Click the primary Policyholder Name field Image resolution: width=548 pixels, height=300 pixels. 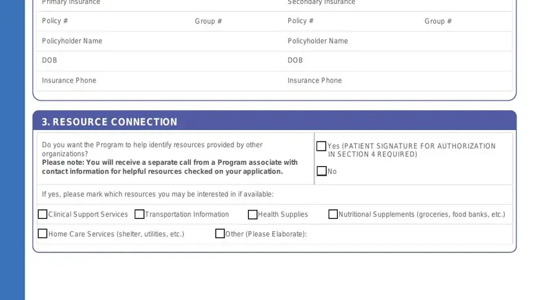pyautogui.click(x=193, y=41)
